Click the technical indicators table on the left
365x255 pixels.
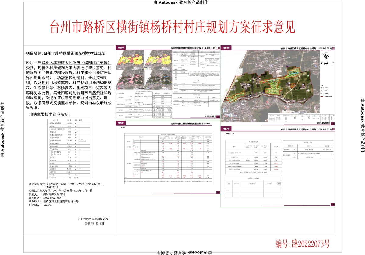(69, 149)
